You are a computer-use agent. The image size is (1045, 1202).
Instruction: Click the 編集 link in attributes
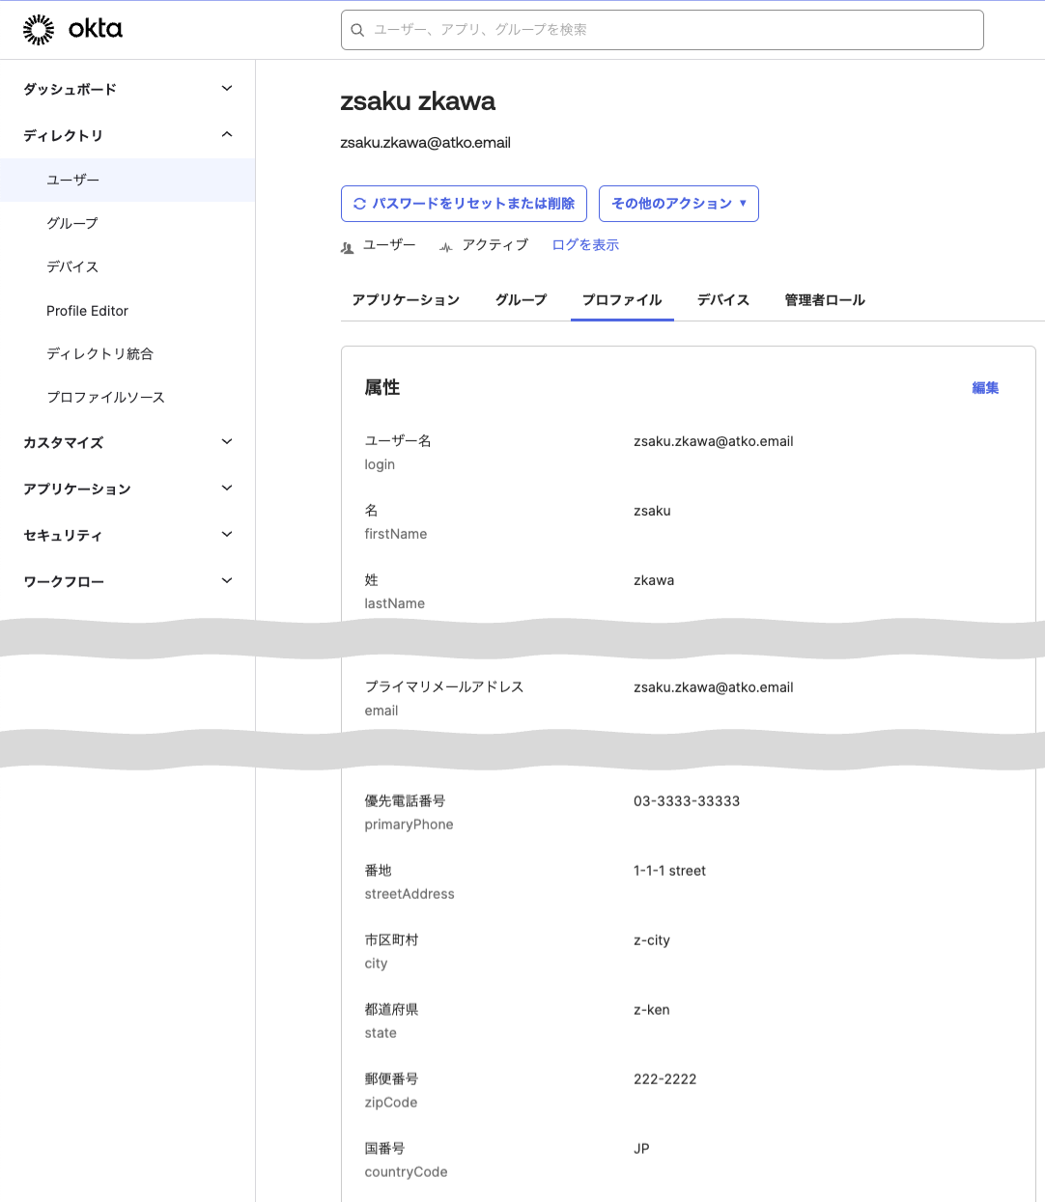985,388
